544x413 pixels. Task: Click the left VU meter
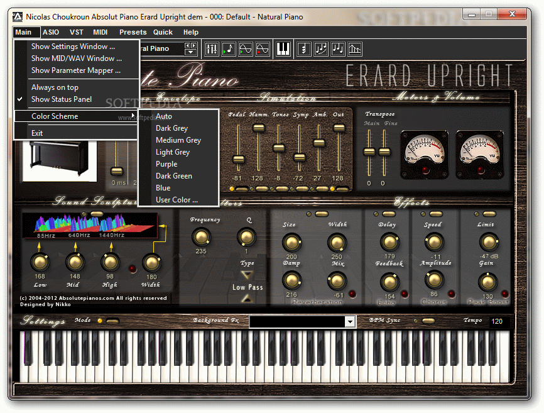coord(424,155)
